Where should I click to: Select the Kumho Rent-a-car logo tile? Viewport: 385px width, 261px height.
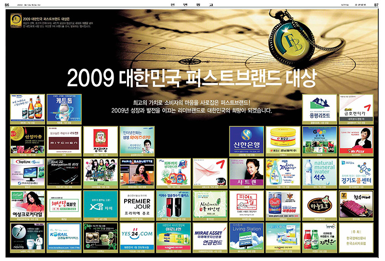[356, 107]
